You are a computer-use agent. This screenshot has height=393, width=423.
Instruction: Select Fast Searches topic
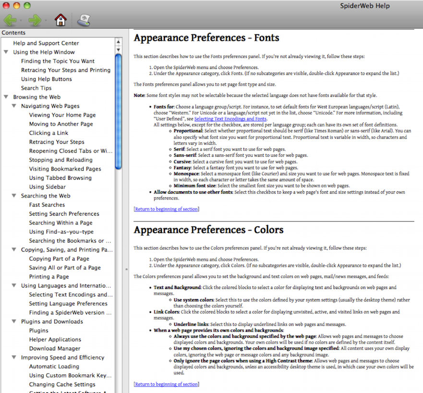click(47, 205)
